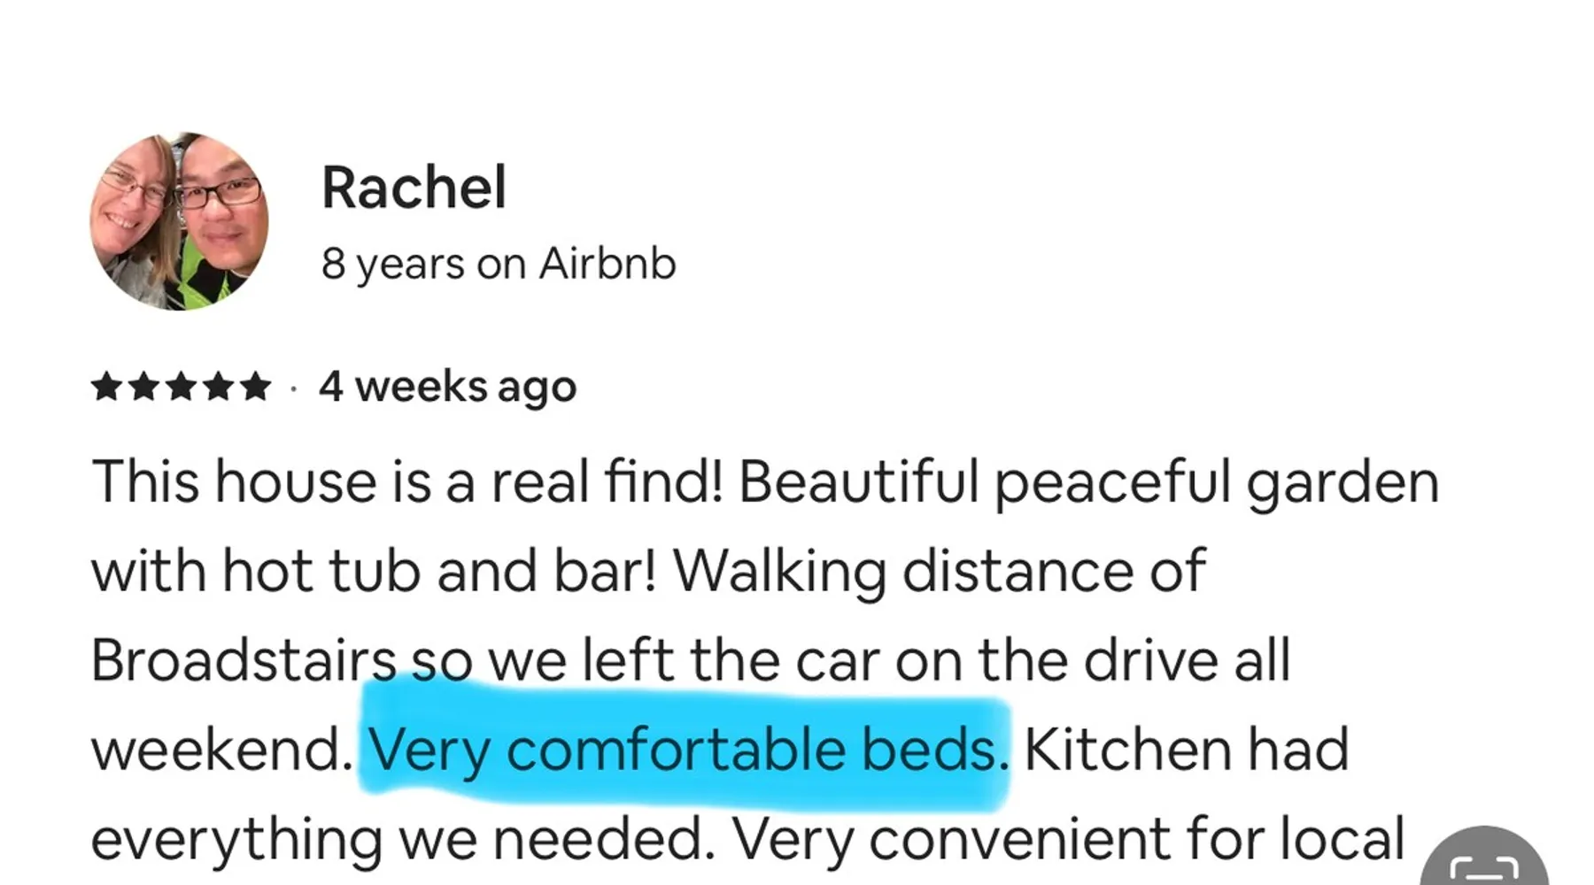Viewport: 1594px width, 885px height.
Task: Click the fifth (last) rating star
Action: tap(255, 387)
